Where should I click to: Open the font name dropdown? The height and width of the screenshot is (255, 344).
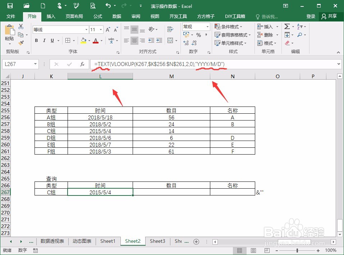(x=86, y=29)
